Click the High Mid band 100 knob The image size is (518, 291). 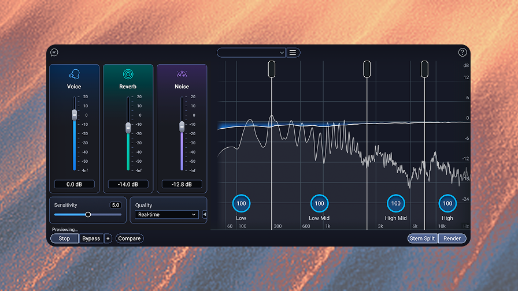(x=396, y=204)
